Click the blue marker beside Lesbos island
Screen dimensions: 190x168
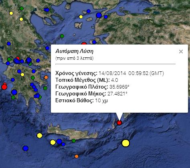(94, 42)
